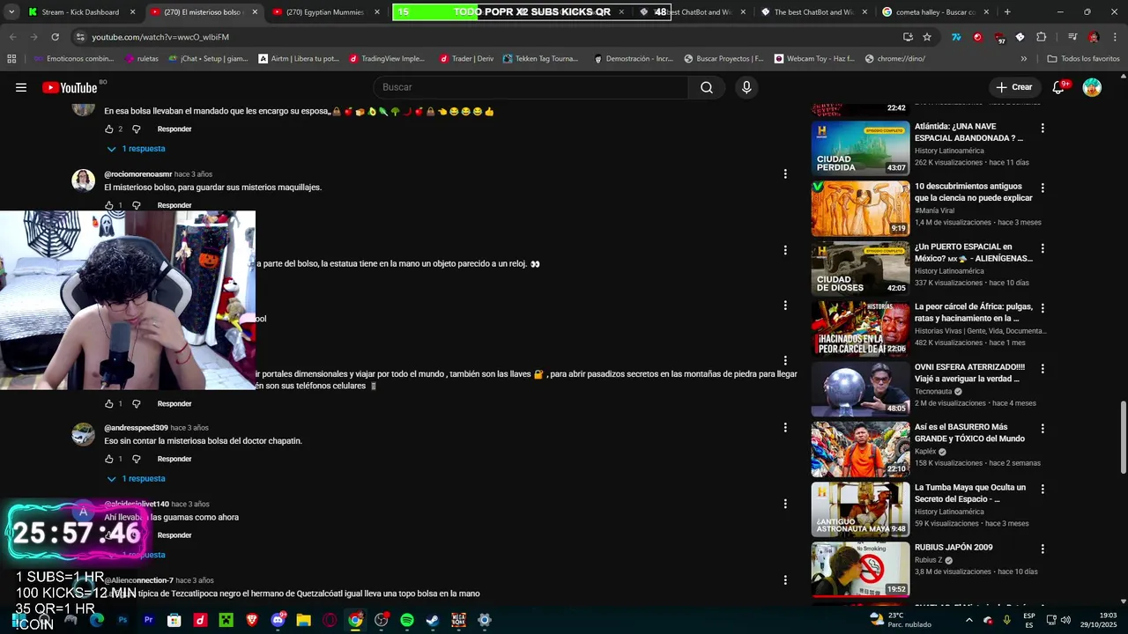Open Discord from the taskbar
The image size is (1128, 634).
tap(278, 620)
